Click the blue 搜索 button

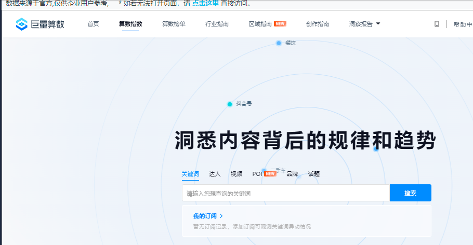[x=410, y=193]
